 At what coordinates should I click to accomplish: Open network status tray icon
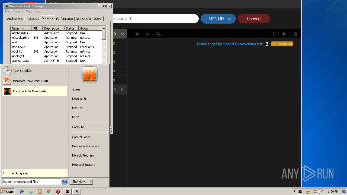pyautogui.click(x=308, y=191)
